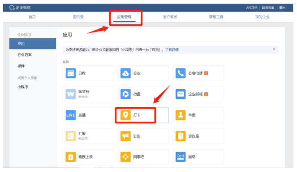Viewport: 297px width, 172px height.
Task: Select the 应用管理 tab
Action: point(124,17)
